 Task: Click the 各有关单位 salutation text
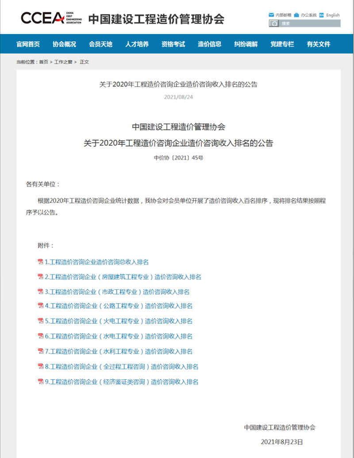(43, 184)
